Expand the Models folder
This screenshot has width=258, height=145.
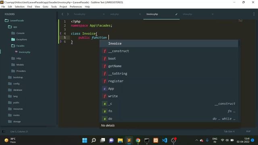pyautogui.click(x=20, y=65)
